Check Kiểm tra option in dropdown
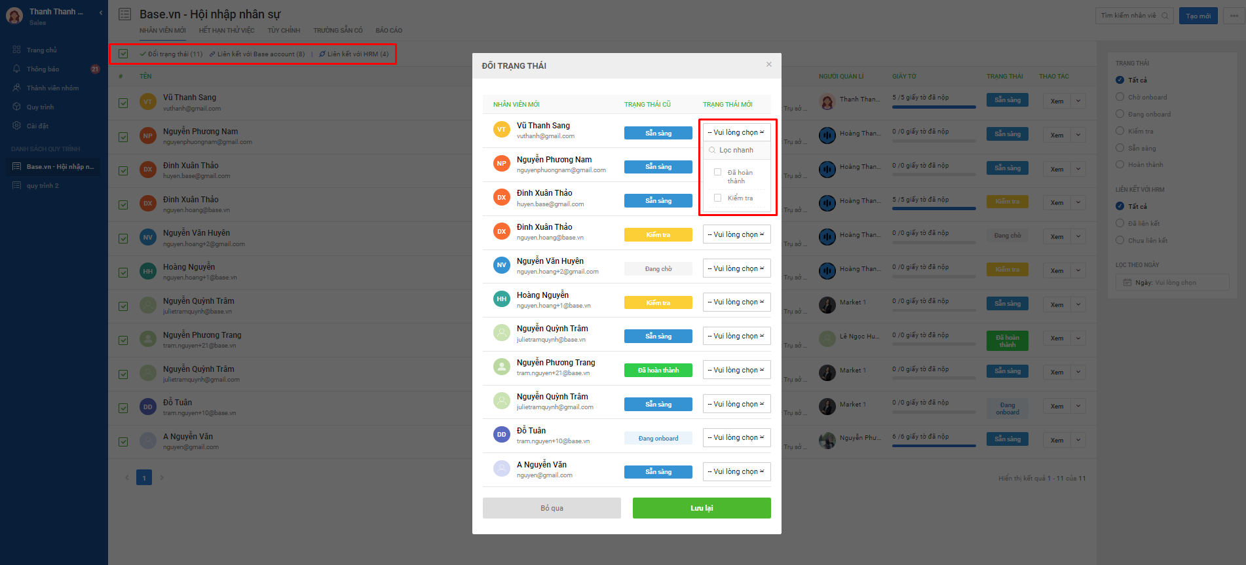The height and width of the screenshot is (565, 1246). 717,198
